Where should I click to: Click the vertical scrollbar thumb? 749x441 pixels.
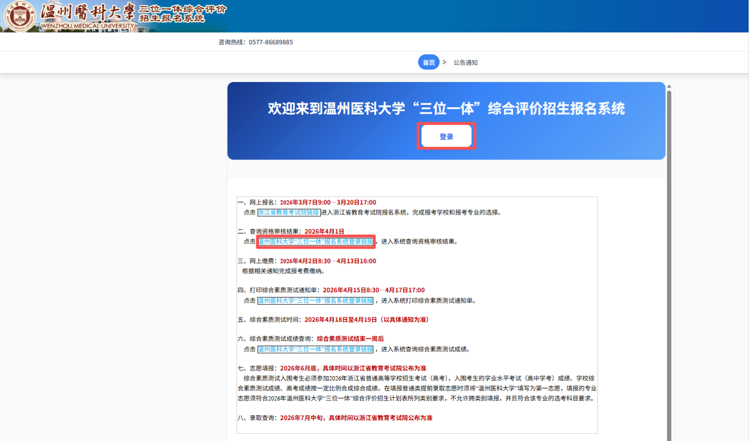pos(669,262)
